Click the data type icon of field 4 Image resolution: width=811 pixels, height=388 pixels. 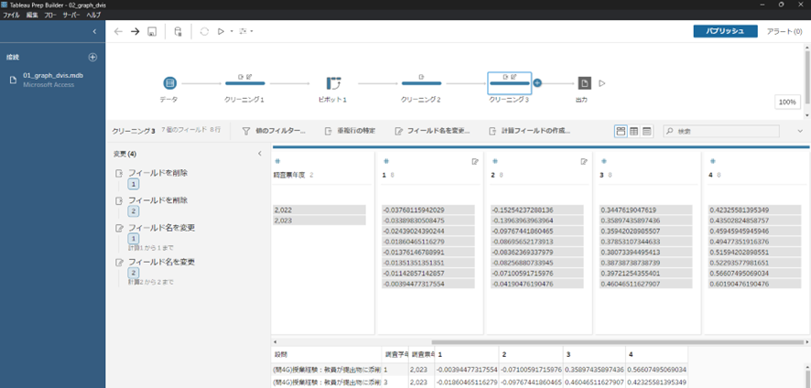[712, 161]
